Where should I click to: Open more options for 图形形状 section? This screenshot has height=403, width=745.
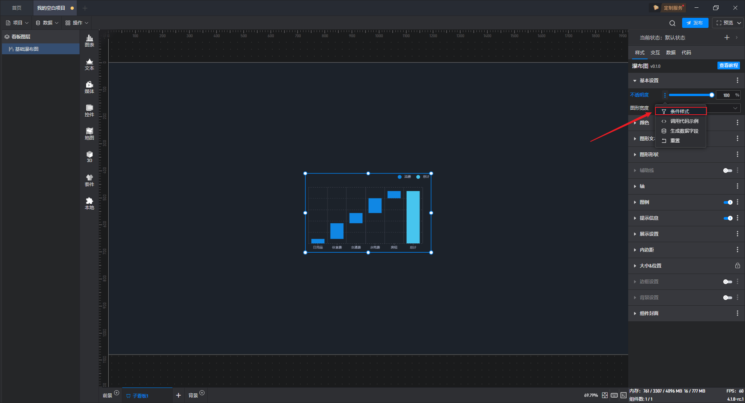[737, 154]
